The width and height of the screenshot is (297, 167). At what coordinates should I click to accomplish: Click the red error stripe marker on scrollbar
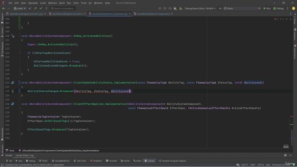click(291, 116)
